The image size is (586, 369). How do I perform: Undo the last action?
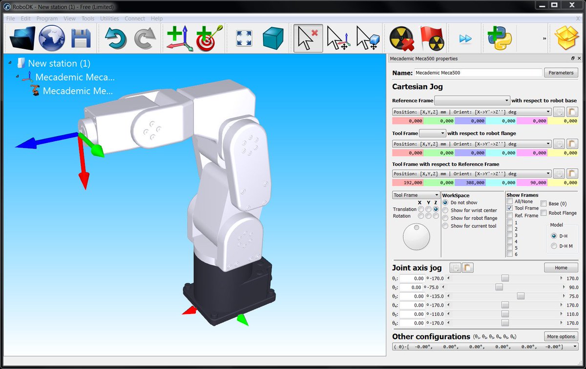[116, 38]
